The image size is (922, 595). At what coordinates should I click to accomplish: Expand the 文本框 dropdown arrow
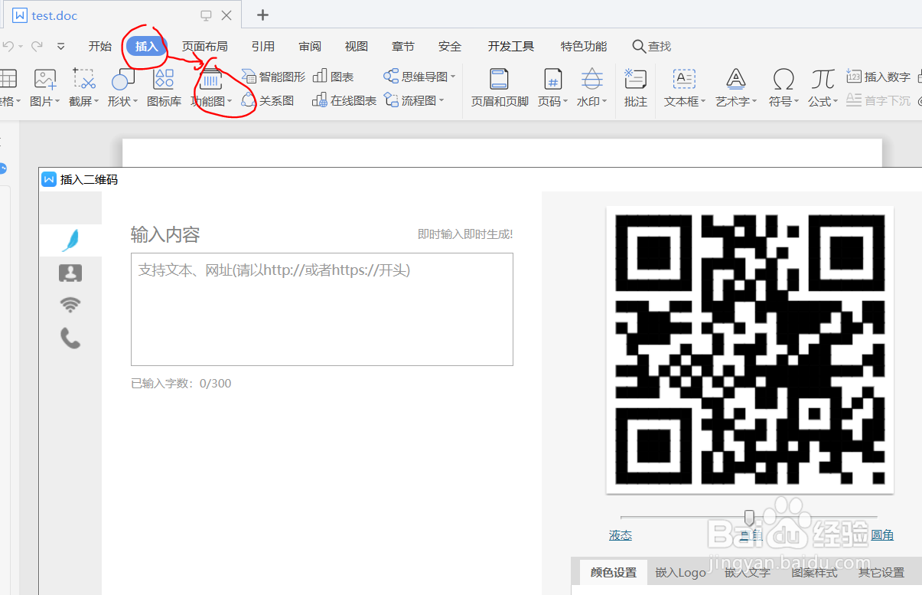(703, 102)
